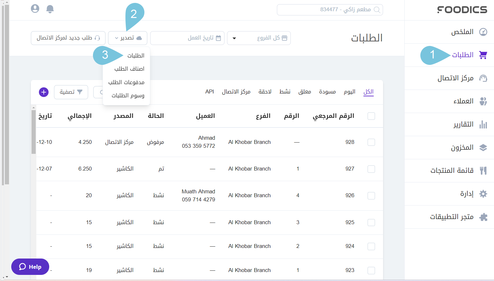This screenshot has height=281, width=494.
Task: Tick the checkbox next to order 926
Action: tap(371, 195)
